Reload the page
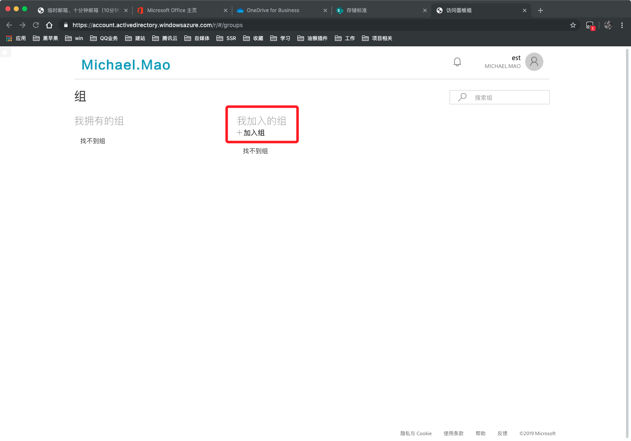Image resolution: width=631 pixels, height=441 pixels. [x=36, y=25]
